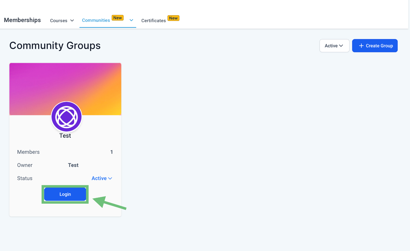The image size is (410, 251).
Task: Click the New badge beside Certificates
Action: (x=173, y=18)
